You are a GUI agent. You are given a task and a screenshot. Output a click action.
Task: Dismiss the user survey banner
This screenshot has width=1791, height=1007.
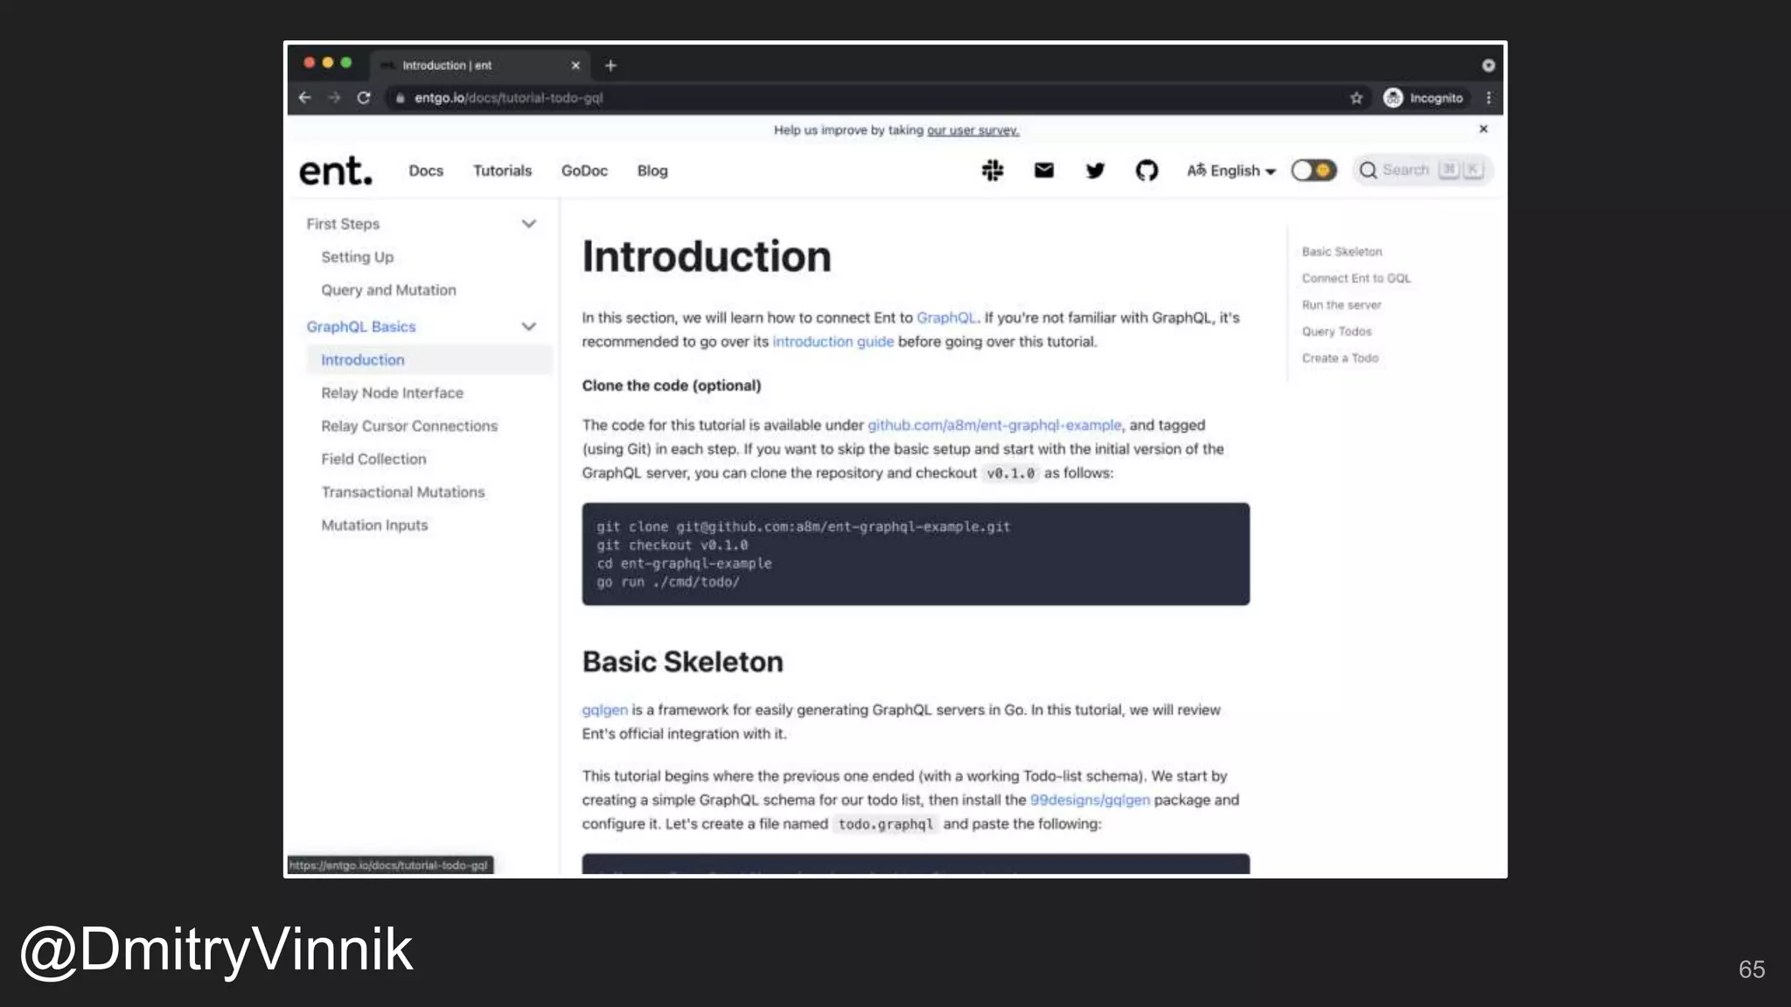(x=1483, y=129)
